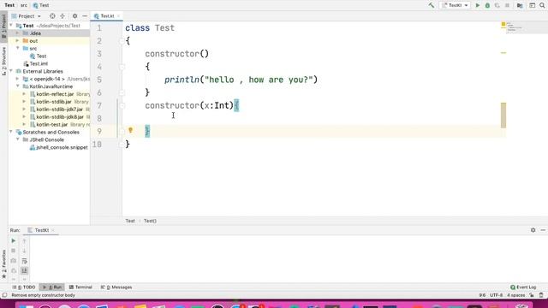Rerun TestKt with Run panel play icon

pos(14,240)
